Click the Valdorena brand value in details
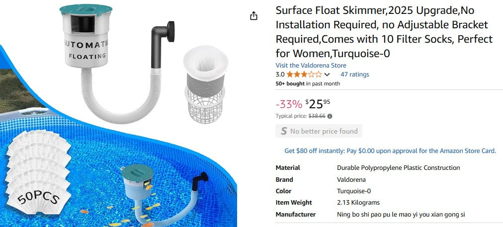 pos(351,179)
